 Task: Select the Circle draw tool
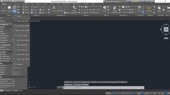pos(9,9)
